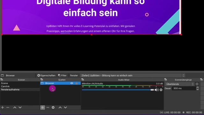Image resolution: width=204 pixels, height=115 pixels.
Task: Open transition properties gear next to Überblende
Action: (197, 84)
